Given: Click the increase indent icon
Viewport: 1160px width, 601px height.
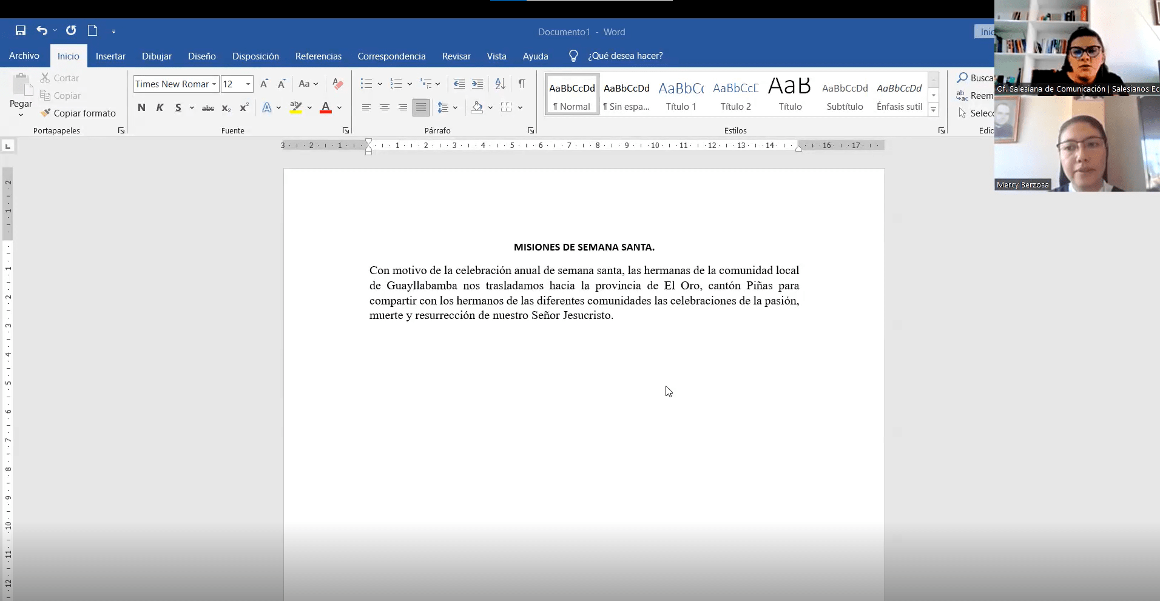Looking at the screenshot, I should tap(477, 84).
